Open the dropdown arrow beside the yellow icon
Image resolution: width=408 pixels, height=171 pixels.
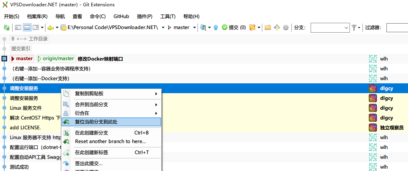tap(57, 28)
